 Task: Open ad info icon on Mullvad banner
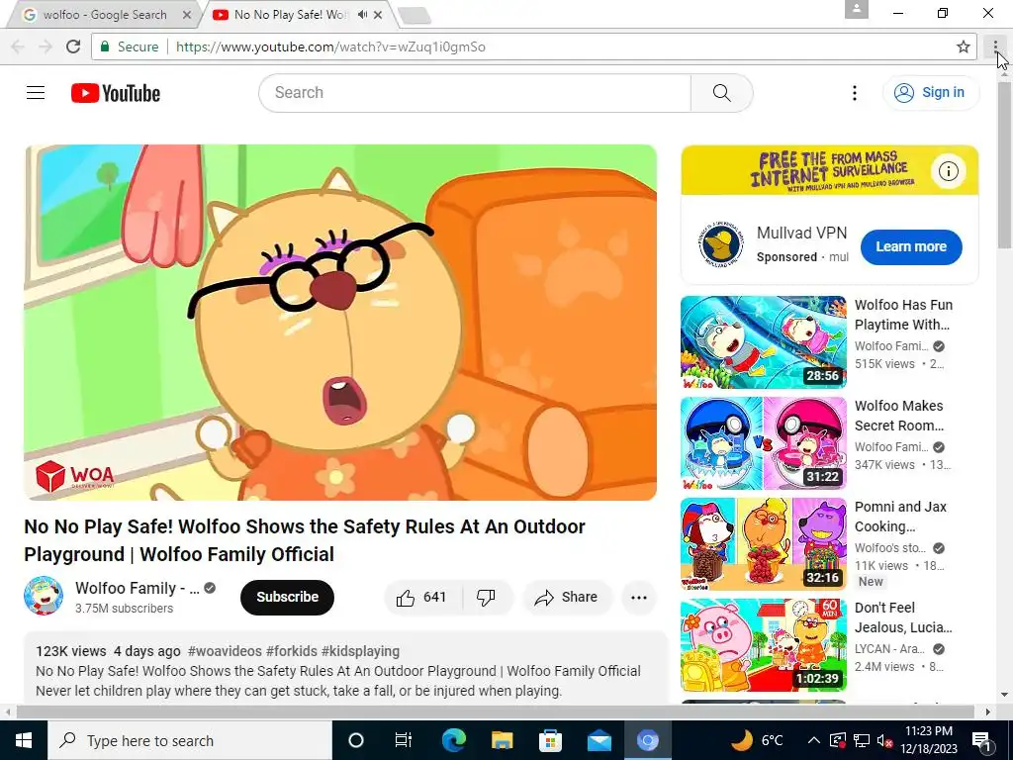[x=948, y=171]
